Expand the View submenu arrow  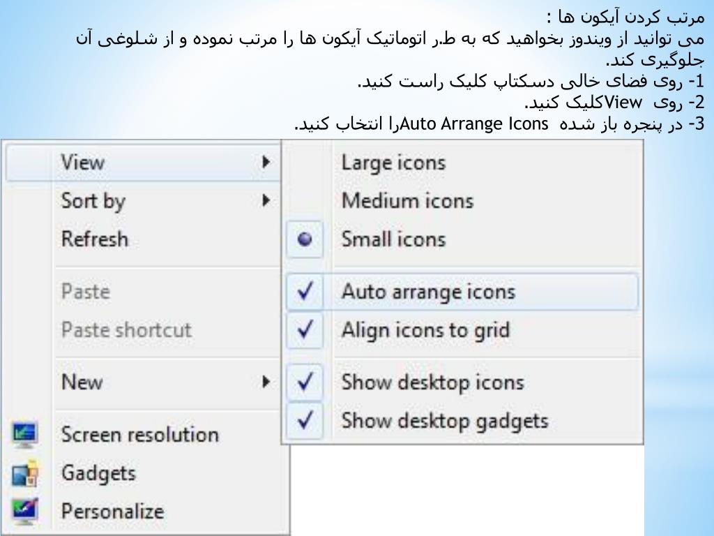266,162
